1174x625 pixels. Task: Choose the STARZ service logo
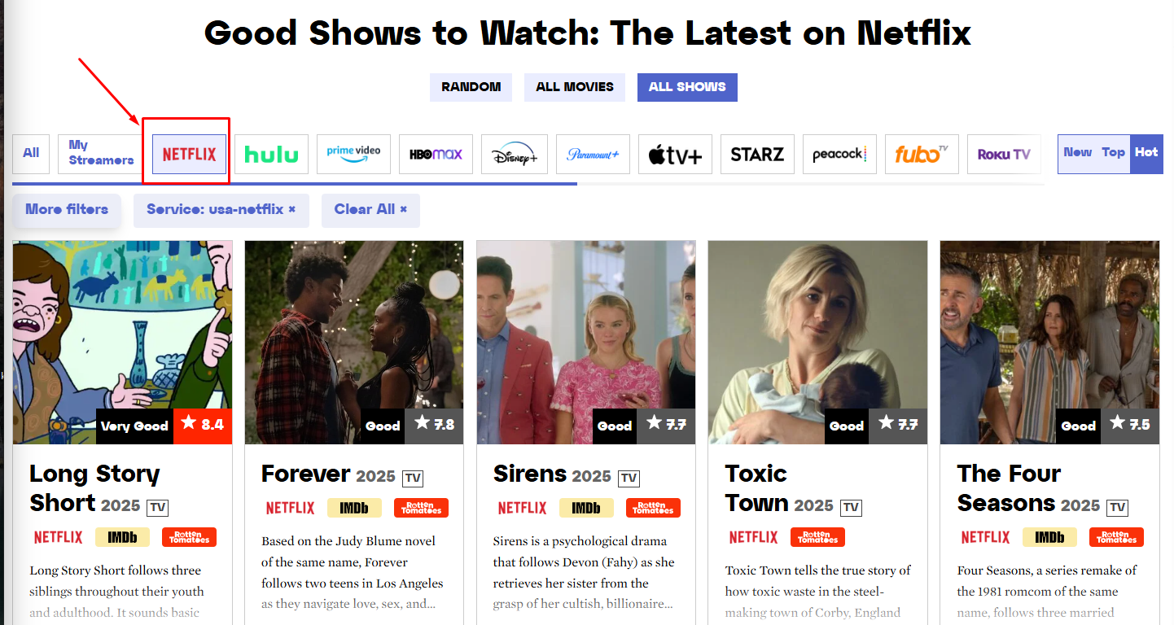757,155
